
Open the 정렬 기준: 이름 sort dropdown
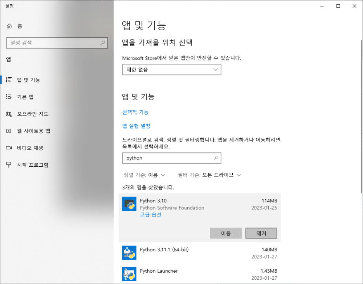(x=144, y=175)
